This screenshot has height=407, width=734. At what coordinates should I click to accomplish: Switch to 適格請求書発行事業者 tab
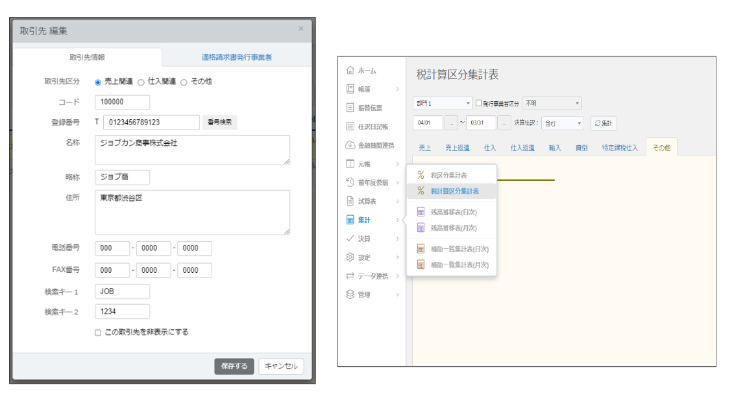coord(236,57)
